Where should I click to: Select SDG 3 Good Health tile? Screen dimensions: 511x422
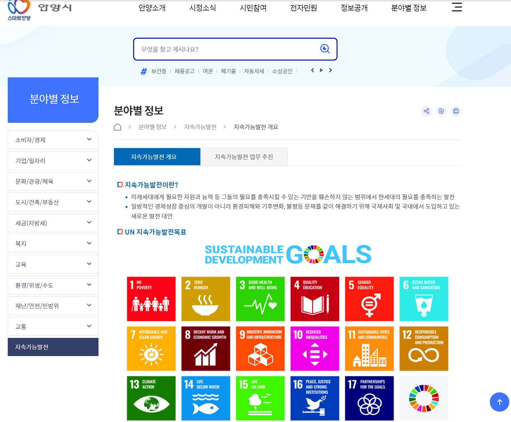(x=260, y=299)
